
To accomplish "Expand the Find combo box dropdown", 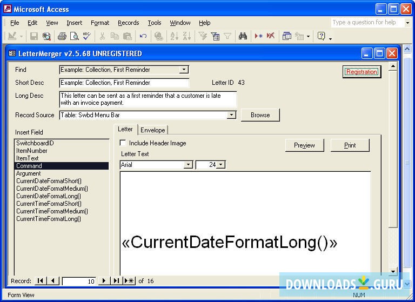I will (x=184, y=70).
